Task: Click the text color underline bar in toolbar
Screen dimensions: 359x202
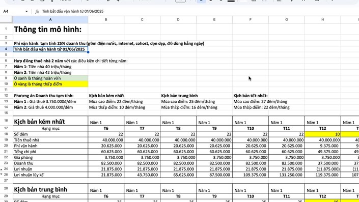Action: [231, 1]
